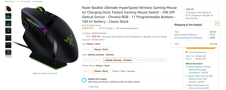This screenshot has width=226, height=90.
Task: Go to Accessories breadcrumb
Action: pos(26,1)
